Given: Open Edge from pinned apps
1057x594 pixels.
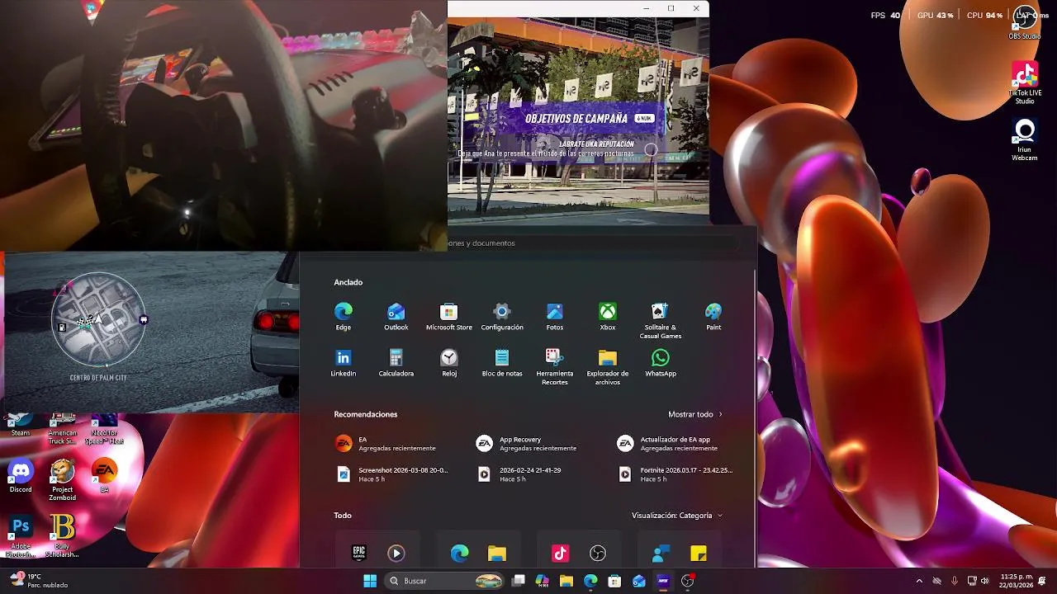Looking at the screenshot, I should point(344,317).
